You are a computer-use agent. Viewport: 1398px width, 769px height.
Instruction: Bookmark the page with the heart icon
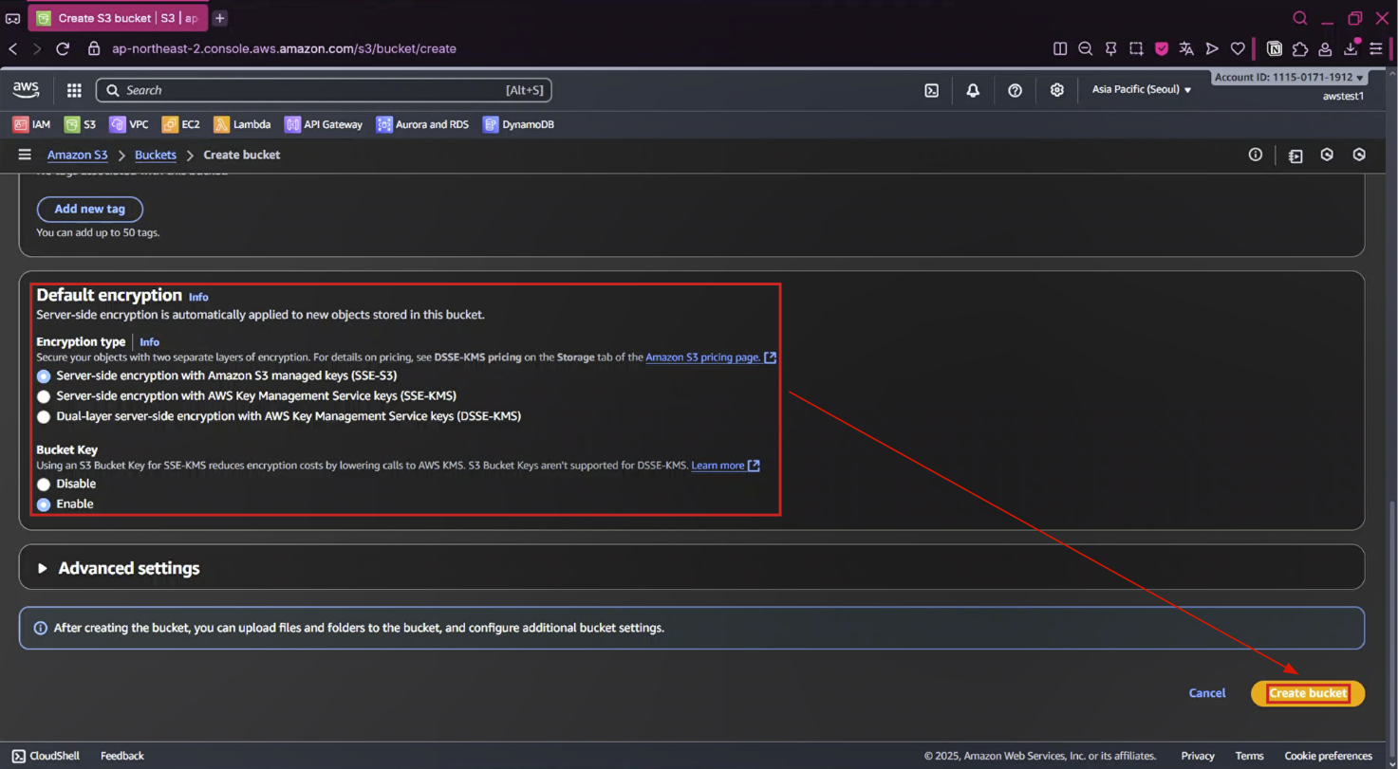1238,48
